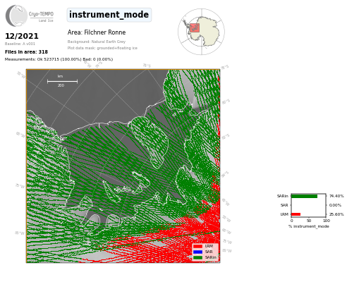The height and width of the screenshot is (289, 347).
Task: Click the 25.60% LRM percentage label
Action: tap(336, 214)
